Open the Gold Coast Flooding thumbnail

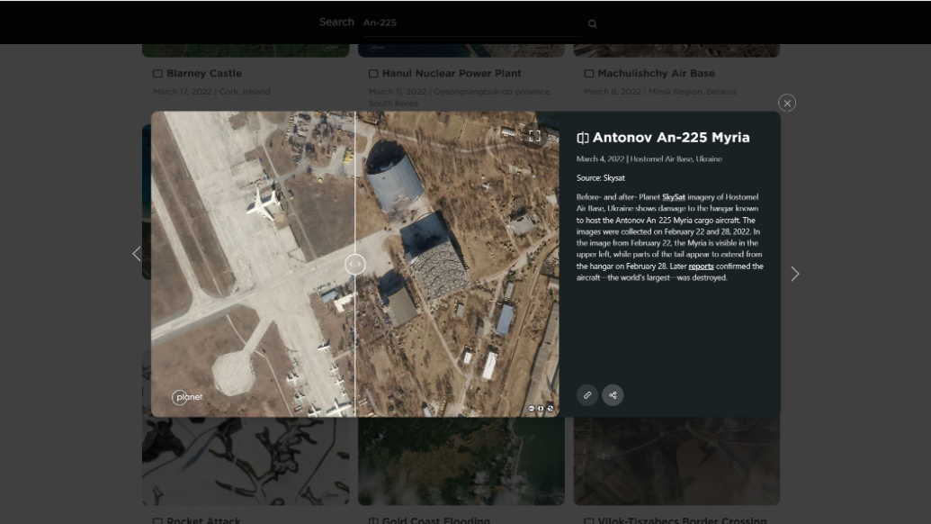point(461,459)
